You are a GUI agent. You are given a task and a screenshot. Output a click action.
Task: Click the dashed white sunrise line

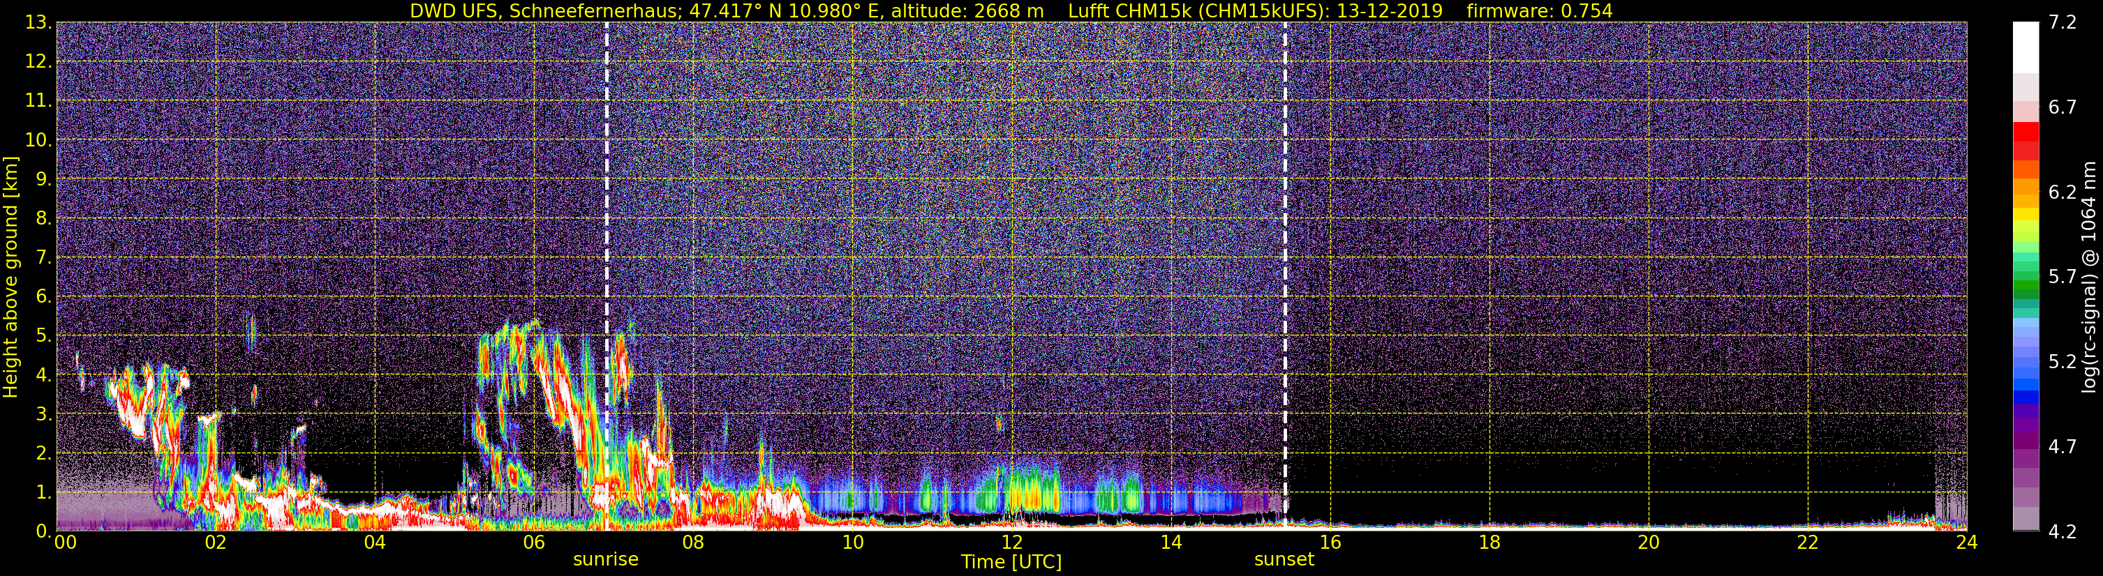607,277
